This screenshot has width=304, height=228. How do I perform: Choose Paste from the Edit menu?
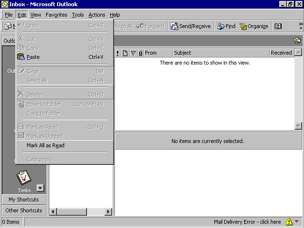65,57
